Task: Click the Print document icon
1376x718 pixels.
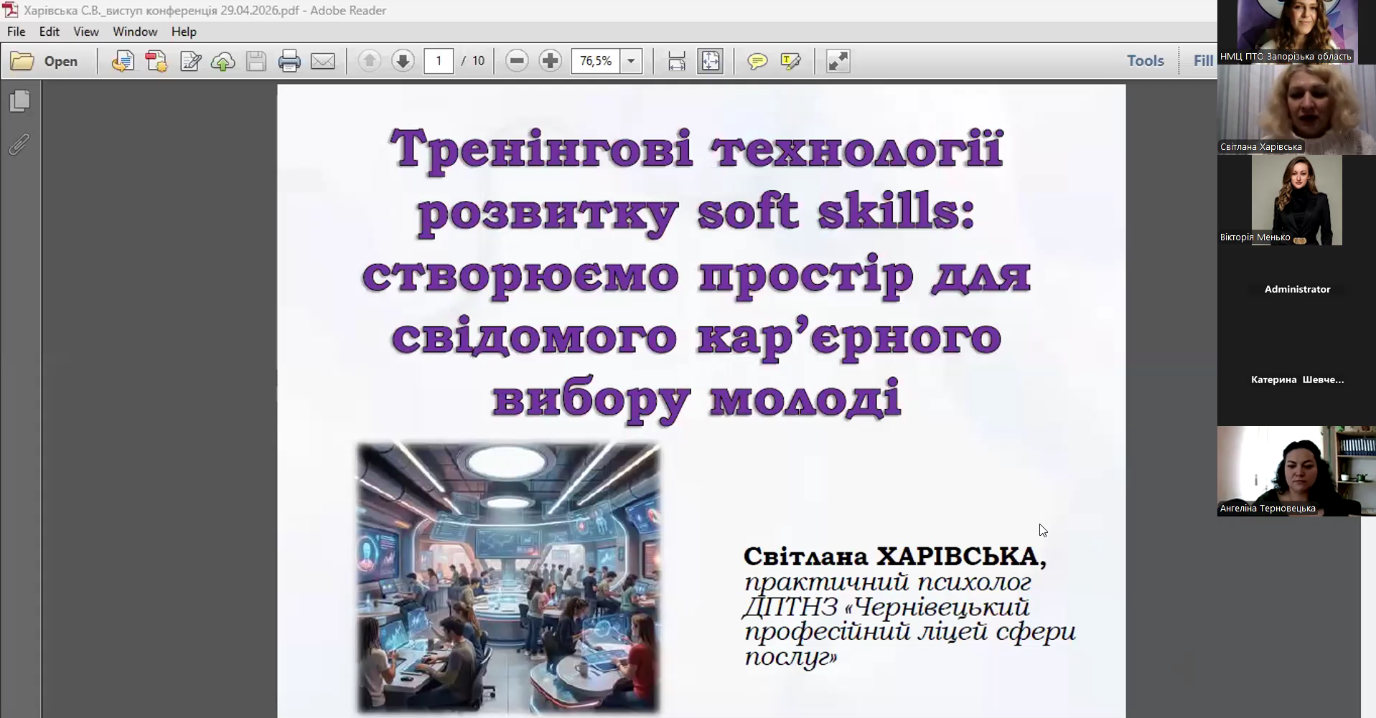Action: 289,61
